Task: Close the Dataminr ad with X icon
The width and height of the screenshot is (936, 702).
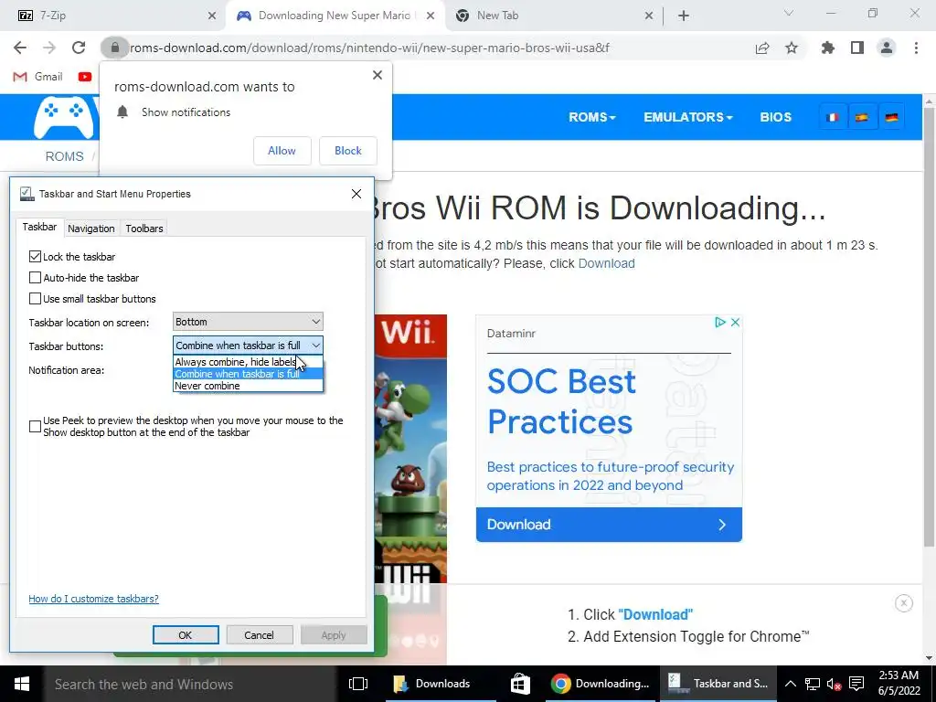Action: click(736, 323)
